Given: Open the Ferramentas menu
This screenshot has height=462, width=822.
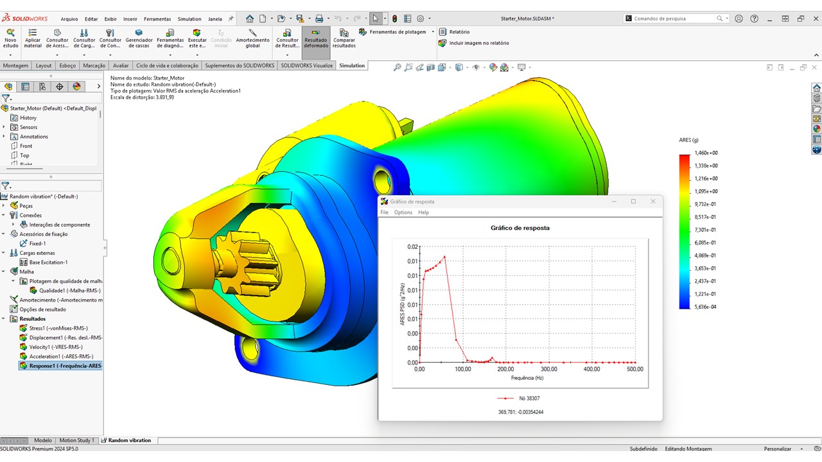Looking at the screenshot, I should click(157, 19).
